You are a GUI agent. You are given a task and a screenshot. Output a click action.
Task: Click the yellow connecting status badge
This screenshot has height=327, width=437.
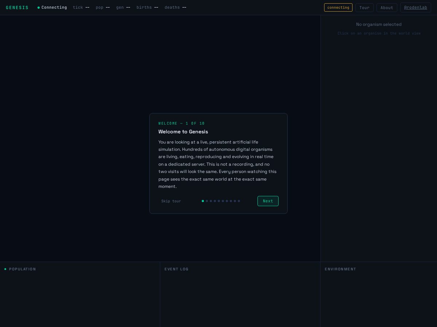[338, 8]
